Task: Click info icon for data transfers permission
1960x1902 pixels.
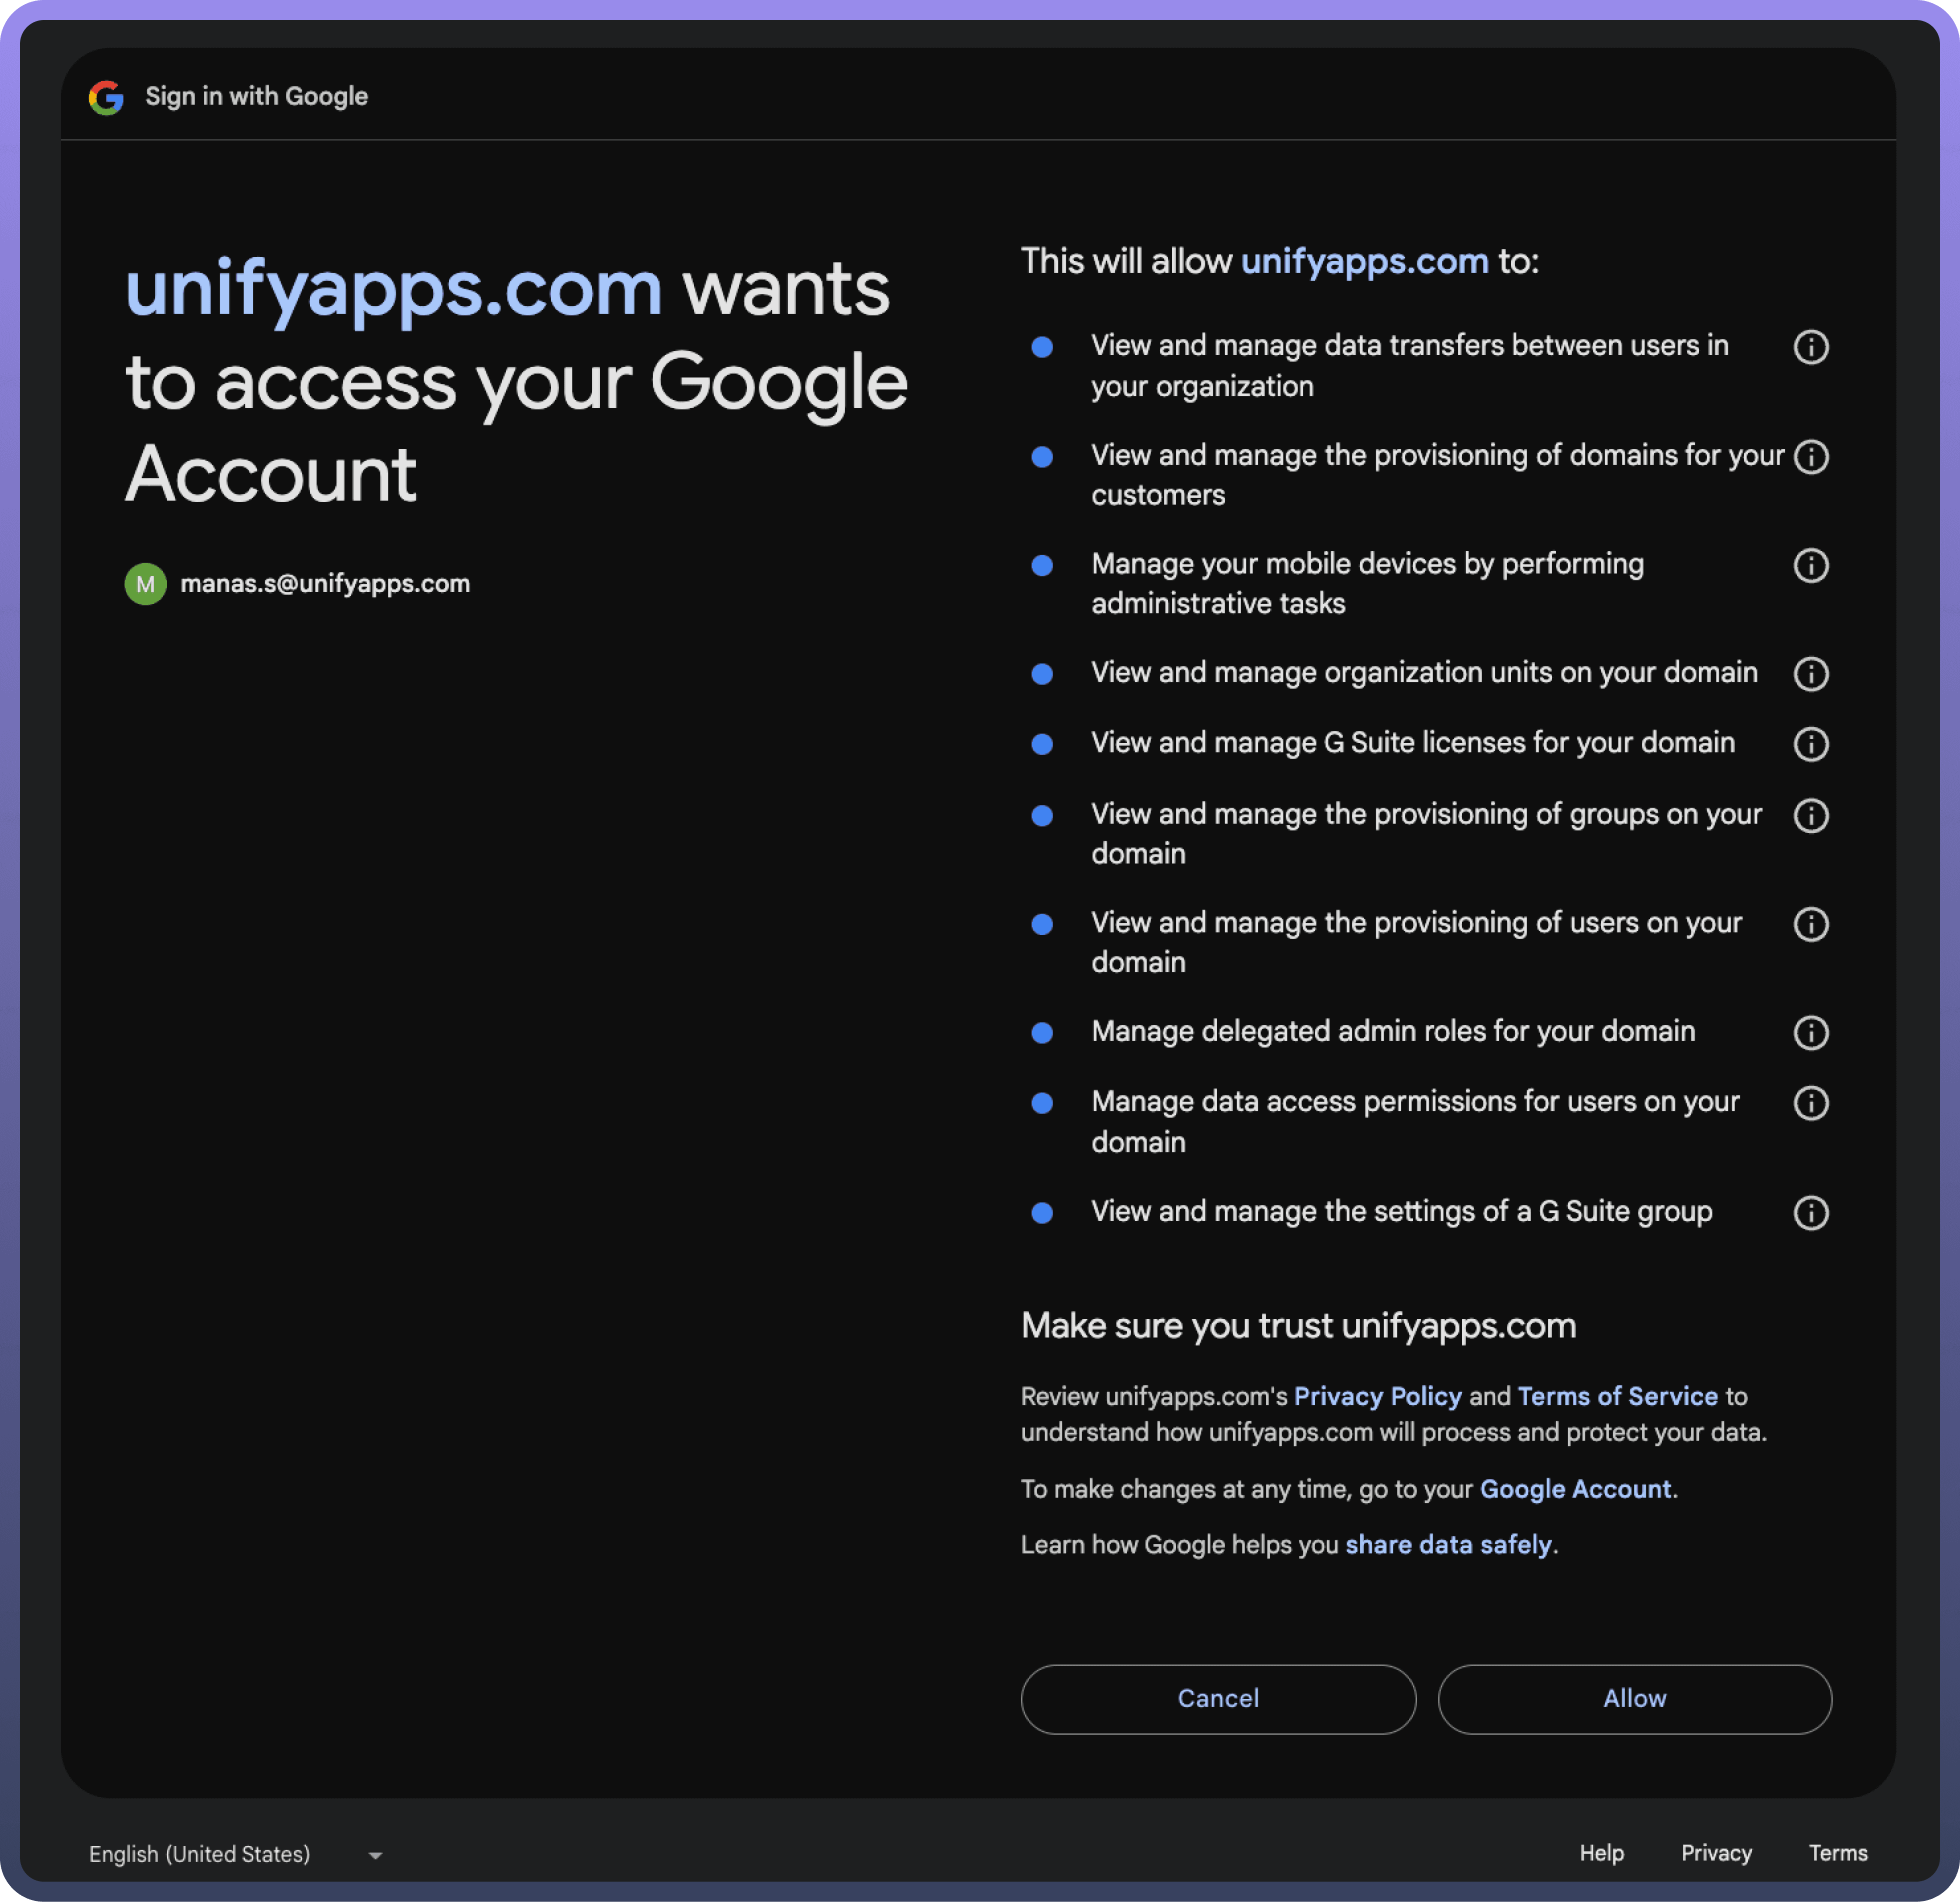Action: [1810, 347]
